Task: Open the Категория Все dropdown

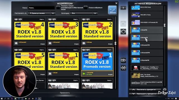Action: [84, 13]
